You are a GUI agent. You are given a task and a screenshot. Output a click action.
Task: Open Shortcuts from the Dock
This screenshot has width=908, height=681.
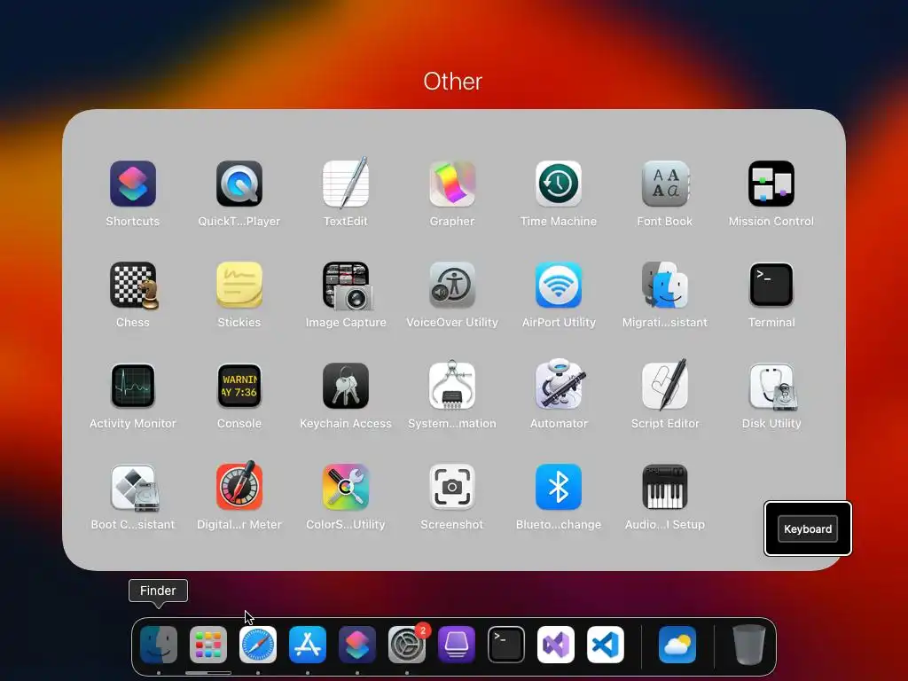tap(357, 645)
